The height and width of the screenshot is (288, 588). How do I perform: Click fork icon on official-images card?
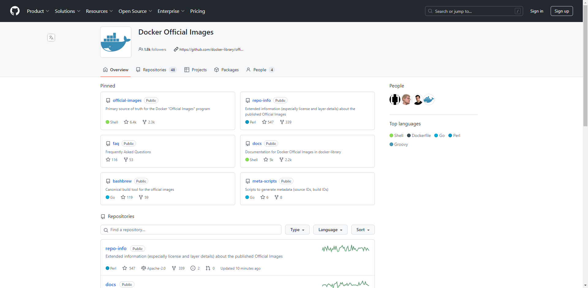pyautogui.click(x=145, y=122)
